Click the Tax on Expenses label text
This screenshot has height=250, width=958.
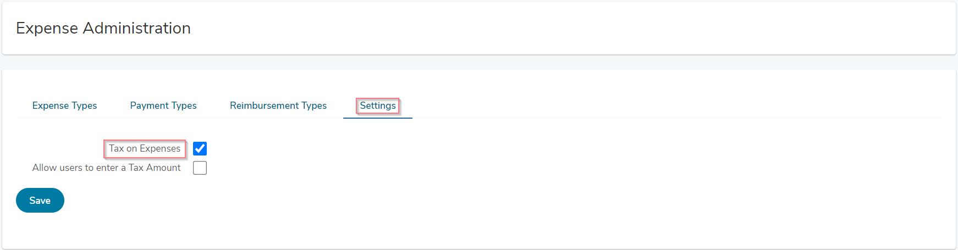click(x=145, y=148)
